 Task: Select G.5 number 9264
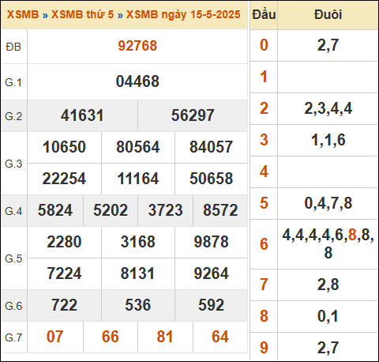[x=212, y=273]
